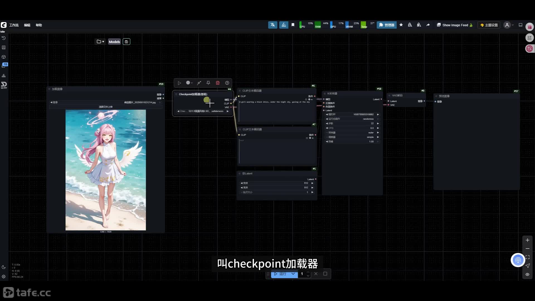Expand the node color circle dropdown
The image size is (535, 301).
[x=189, y=83]
